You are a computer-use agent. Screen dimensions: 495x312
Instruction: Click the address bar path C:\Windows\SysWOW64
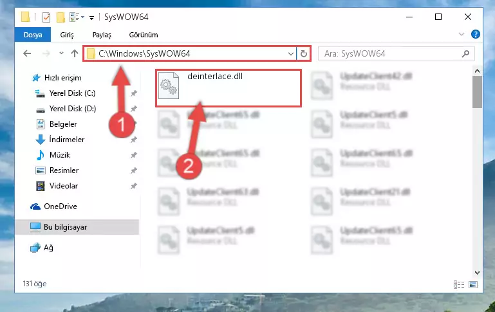[144, 53]
